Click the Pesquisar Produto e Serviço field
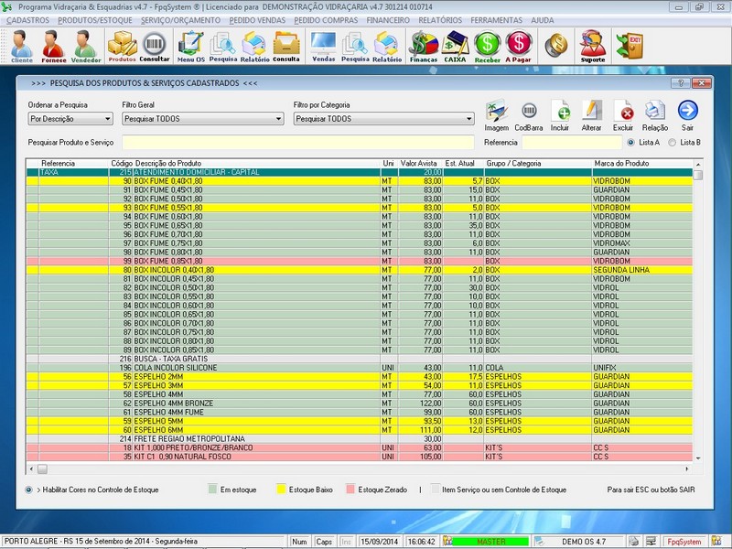 (297, 143)
